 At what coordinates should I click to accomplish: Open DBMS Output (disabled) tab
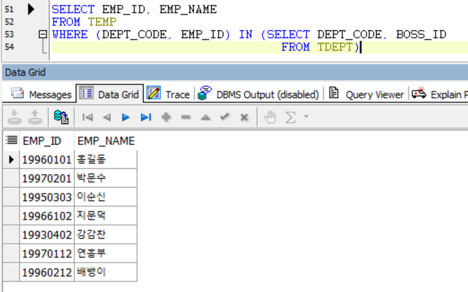click(x=258, y=94)
